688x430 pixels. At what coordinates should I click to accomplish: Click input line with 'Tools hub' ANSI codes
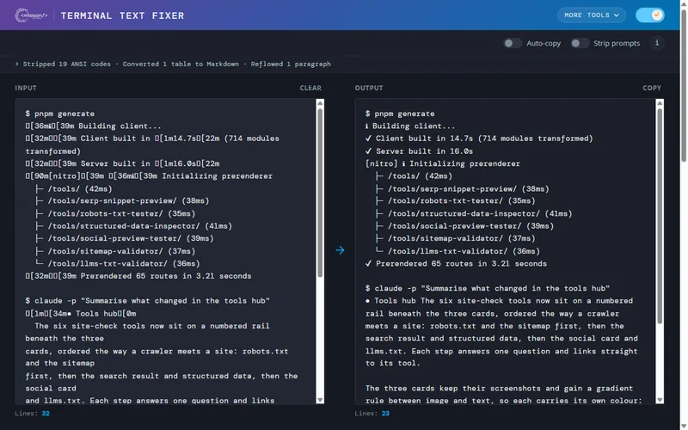click(x=81, y=314)
